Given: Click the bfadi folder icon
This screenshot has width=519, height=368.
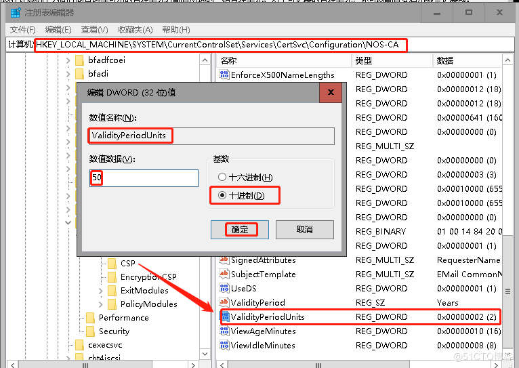Looking at the screenshot, I should pos(79,74).
